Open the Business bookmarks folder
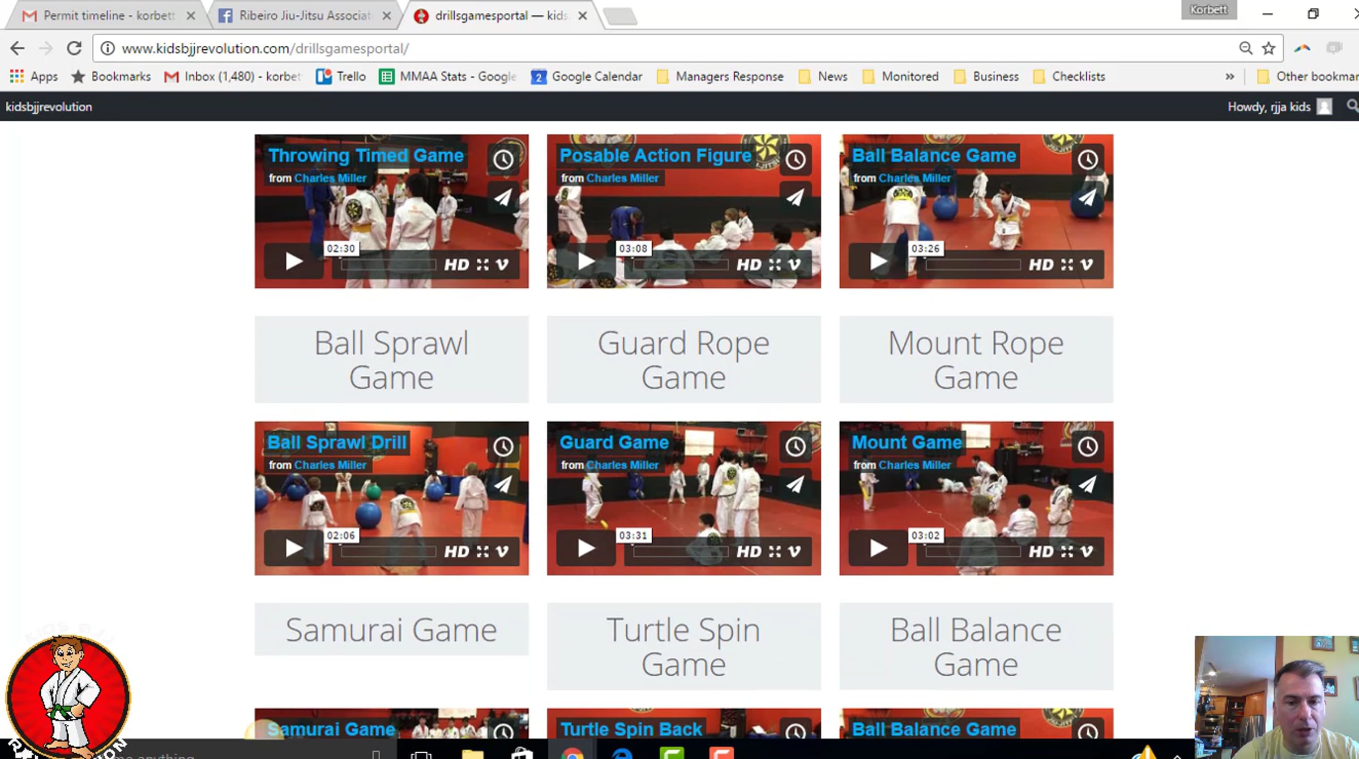 986,76
